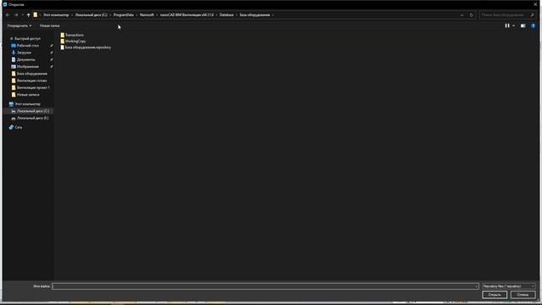The image size is (542, 305).
Task: Open the blue help icon
Action: [533, 25]
